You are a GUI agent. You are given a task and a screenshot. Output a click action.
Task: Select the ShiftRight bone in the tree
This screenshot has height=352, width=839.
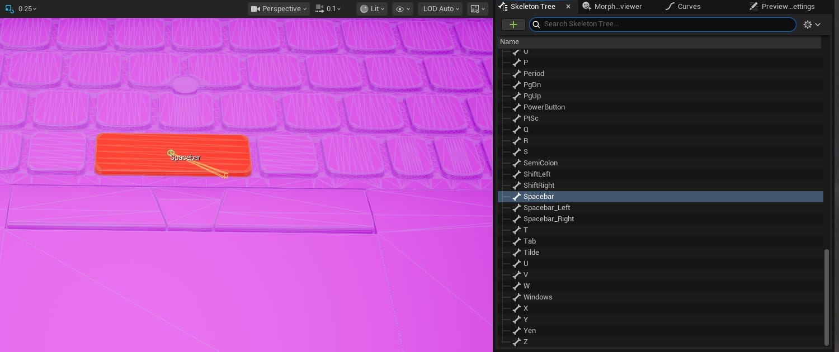point(539,185)
